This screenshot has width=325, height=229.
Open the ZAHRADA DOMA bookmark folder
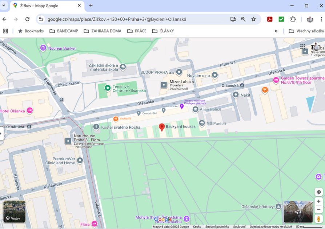(103, 31)
